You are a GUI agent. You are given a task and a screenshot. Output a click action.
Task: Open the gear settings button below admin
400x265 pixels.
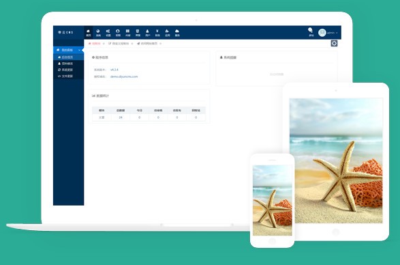pyautogui.click(x=334, y=44)
